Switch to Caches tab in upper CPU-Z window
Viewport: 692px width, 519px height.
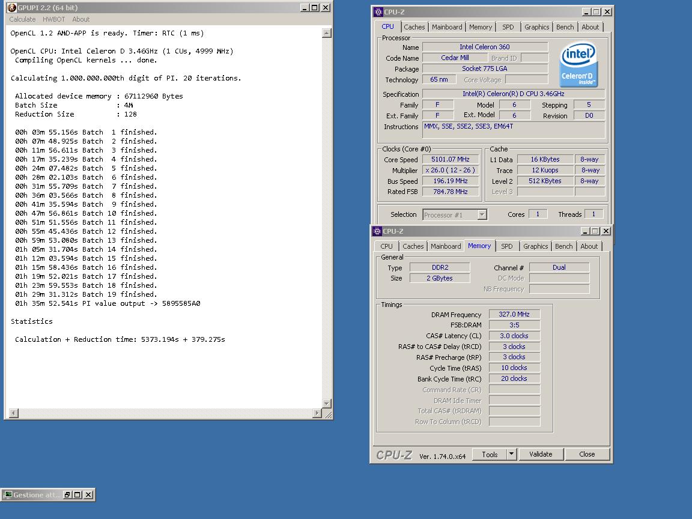[414, 27]
